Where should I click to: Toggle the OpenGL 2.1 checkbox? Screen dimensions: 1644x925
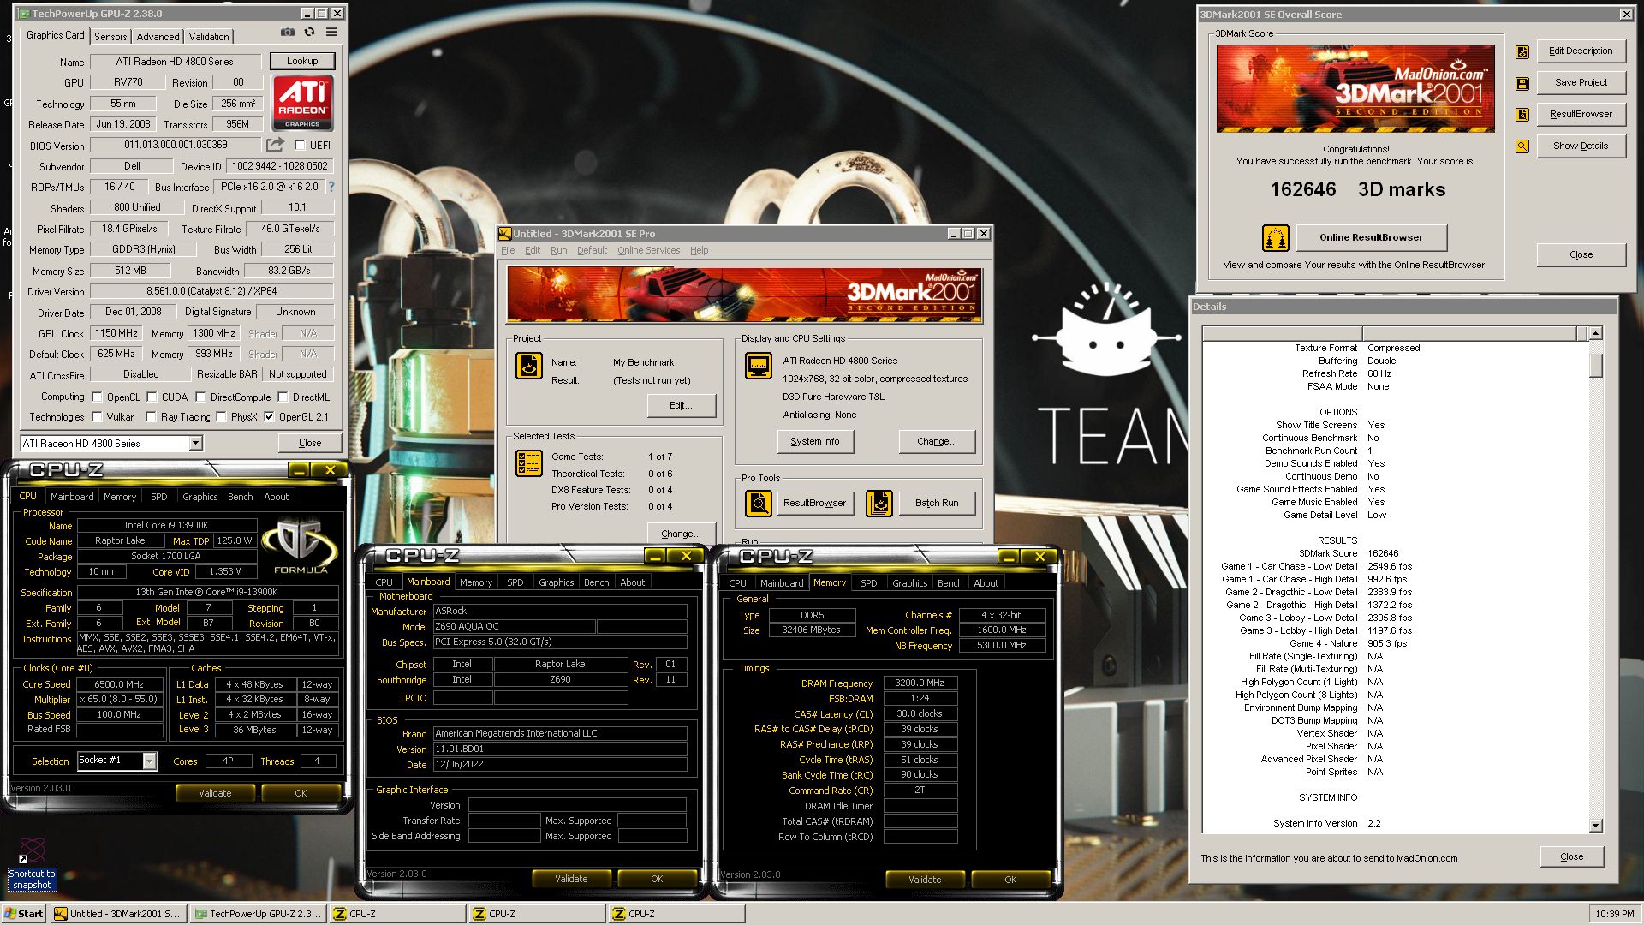[269, 417]
